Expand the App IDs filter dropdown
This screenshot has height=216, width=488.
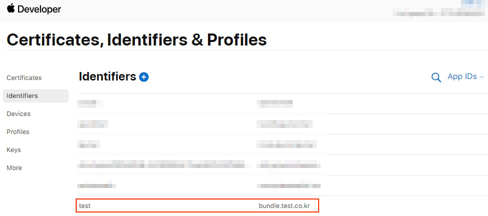(x=465, y=77)
